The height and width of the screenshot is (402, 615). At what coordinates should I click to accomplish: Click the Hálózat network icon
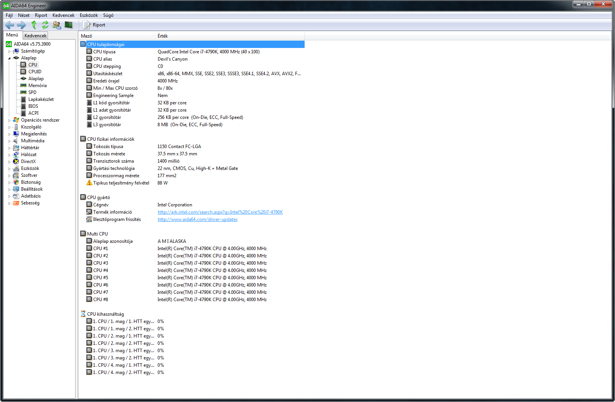(16, 155)
